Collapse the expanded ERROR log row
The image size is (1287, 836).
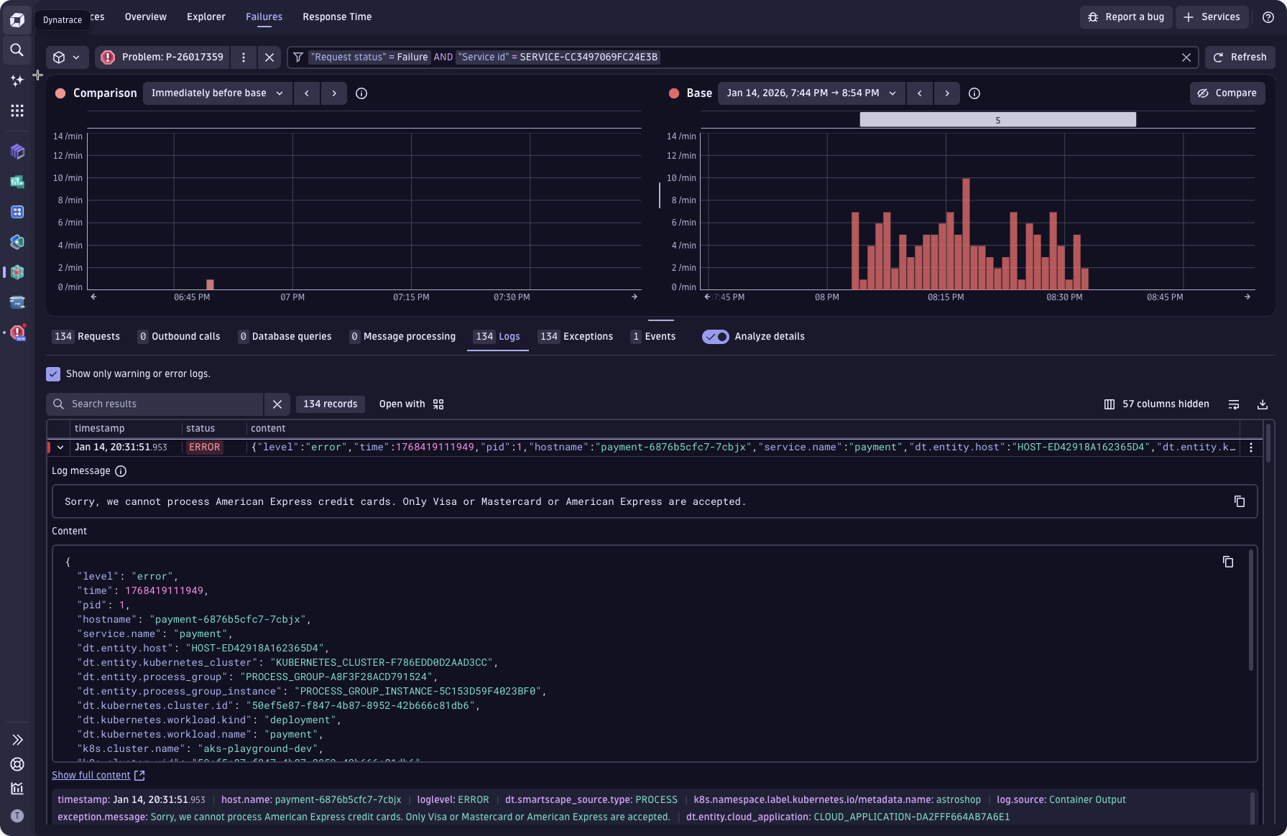tap(60, 447)
